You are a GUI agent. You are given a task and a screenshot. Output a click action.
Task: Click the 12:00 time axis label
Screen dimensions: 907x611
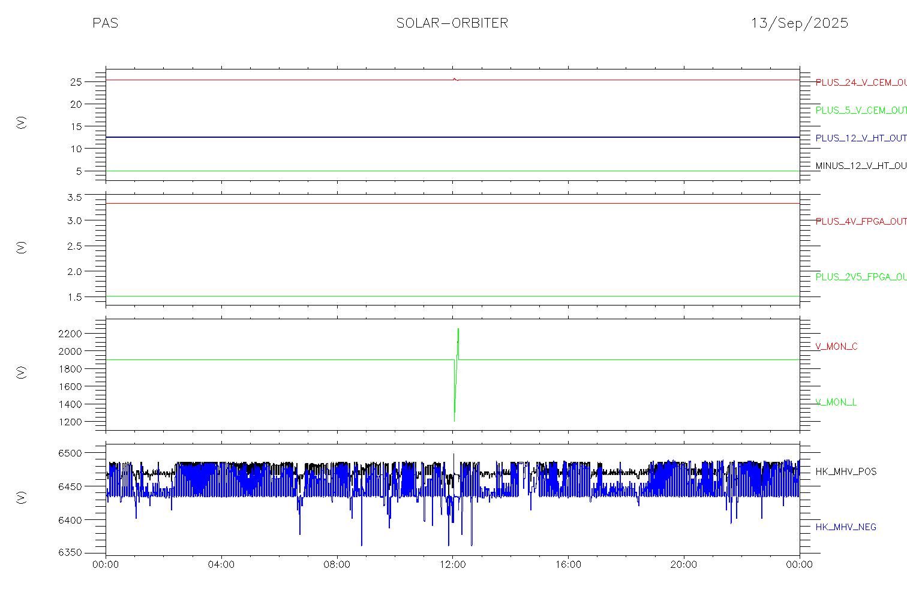(x=453, y=565)
